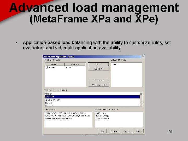This screenshot has width=188, height=141.
Task: Click the Add button in dialog
Action: (98, 64)
